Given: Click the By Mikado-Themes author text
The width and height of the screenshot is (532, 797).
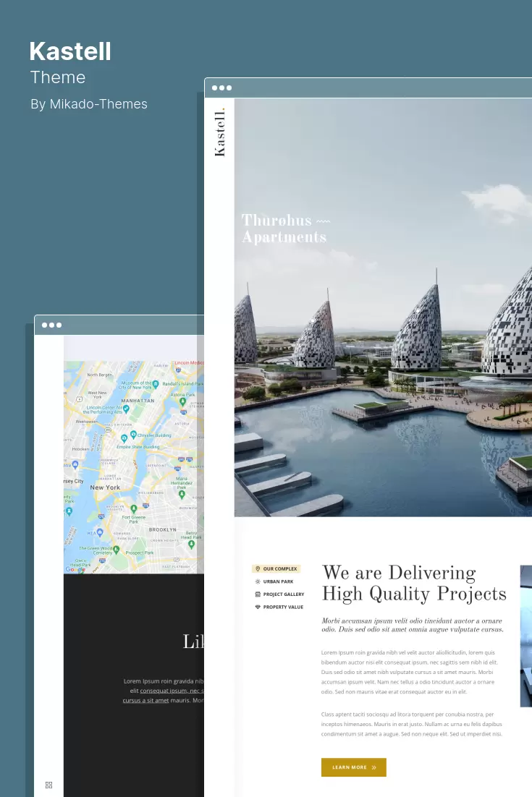Looking at the screenshot, I should (89, 104).
